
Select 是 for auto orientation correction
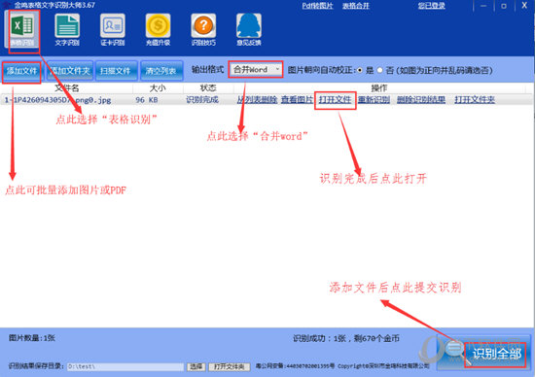click(x=360, y=71)
